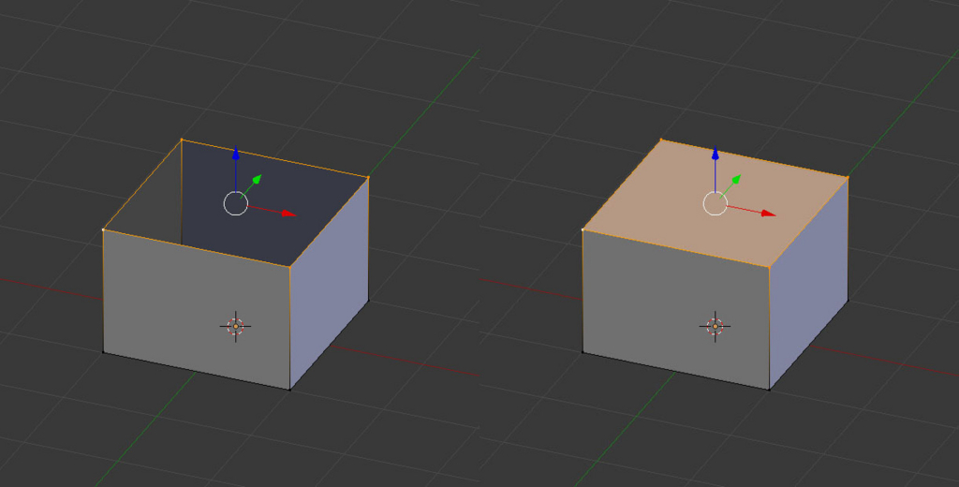
Task: Select top back corner vertex of closed cube
Action: tap(661, 140)
